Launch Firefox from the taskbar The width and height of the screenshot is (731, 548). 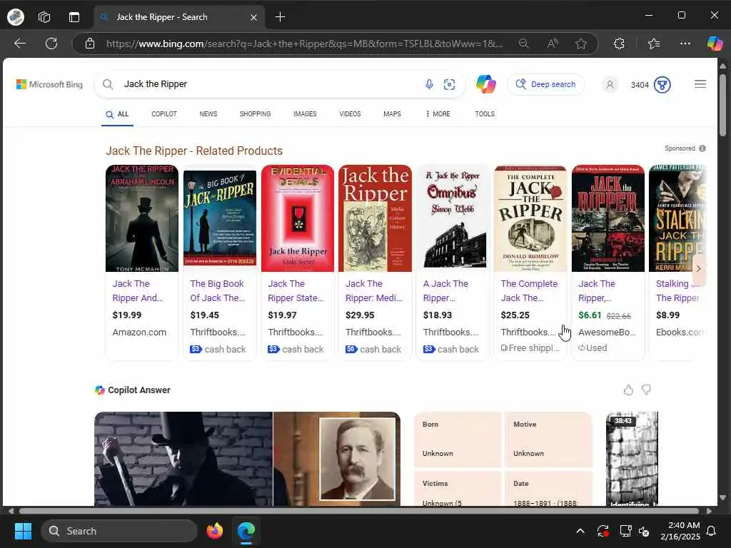(214, 531)
